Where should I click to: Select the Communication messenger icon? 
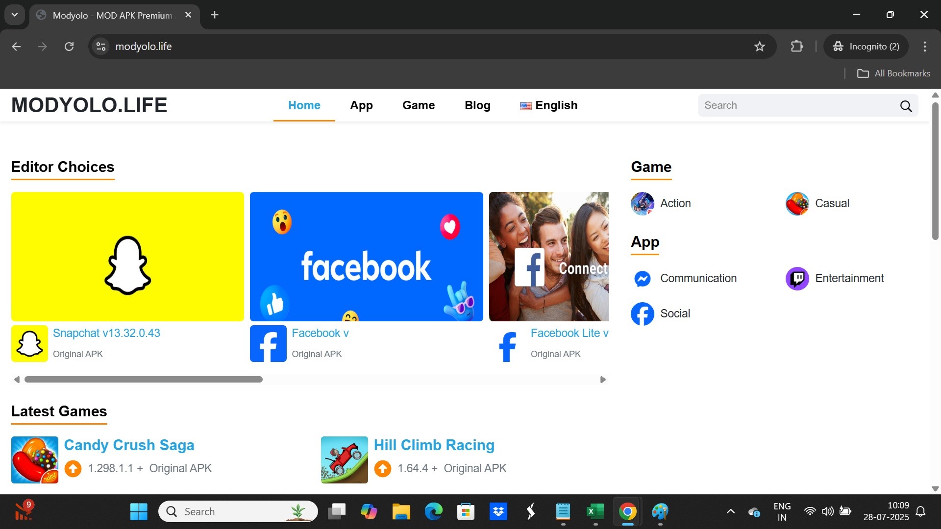[x=642, y=278]
